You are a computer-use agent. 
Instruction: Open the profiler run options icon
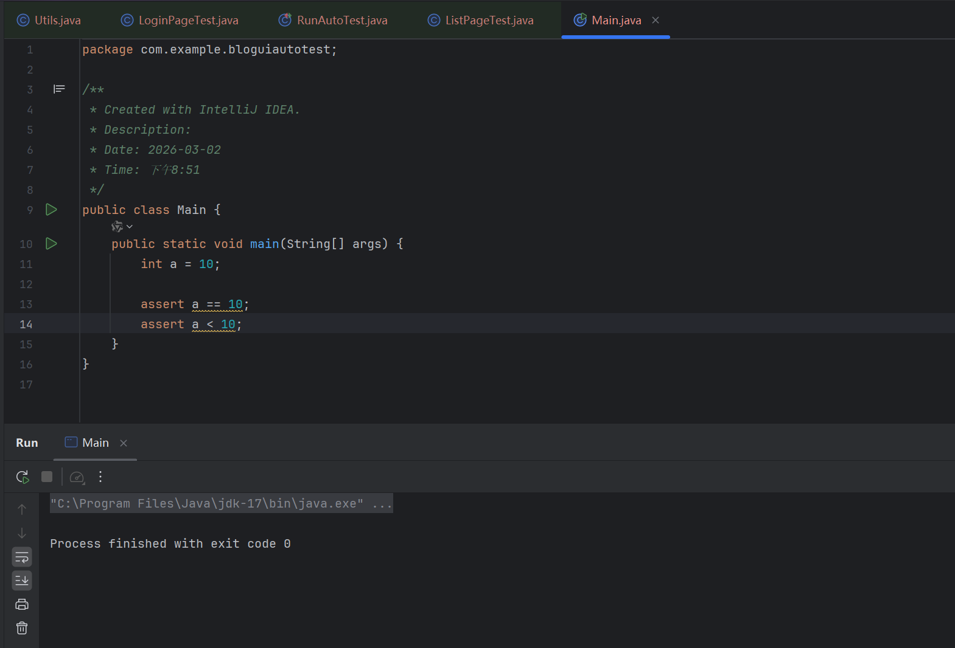(x=77, y=477)
